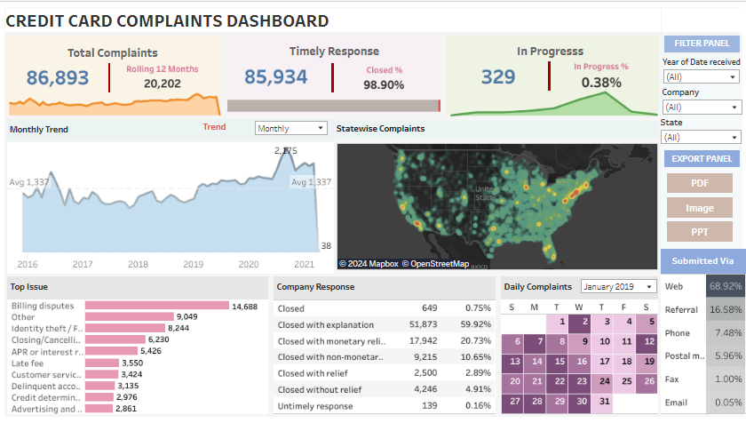Select the Web submission channel row
746x423 pixels.
702,287
